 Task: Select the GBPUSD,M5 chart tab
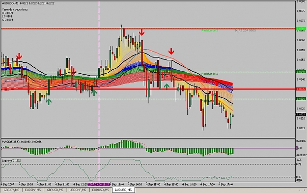55,190
